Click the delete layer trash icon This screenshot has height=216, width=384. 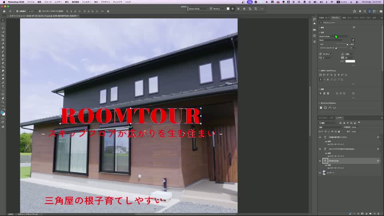point(378,214)
